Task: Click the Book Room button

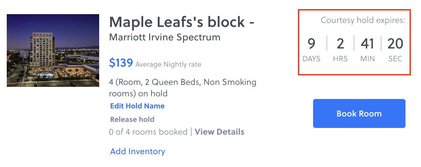Action: [x=359, y=113]
